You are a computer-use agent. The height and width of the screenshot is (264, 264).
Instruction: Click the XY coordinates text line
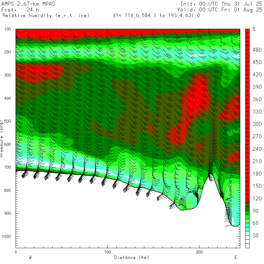point(156,16)
